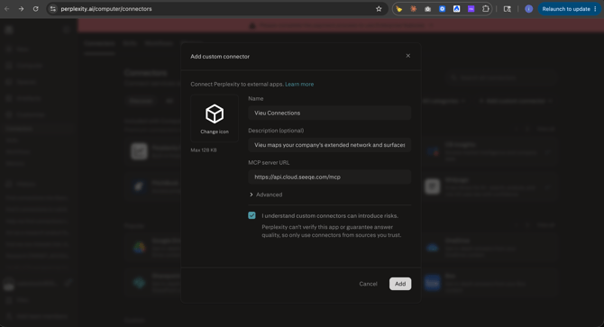Click the Cancel button
Image resolution: width=604 pixels, height=327 pixels.
pos(368,284)
